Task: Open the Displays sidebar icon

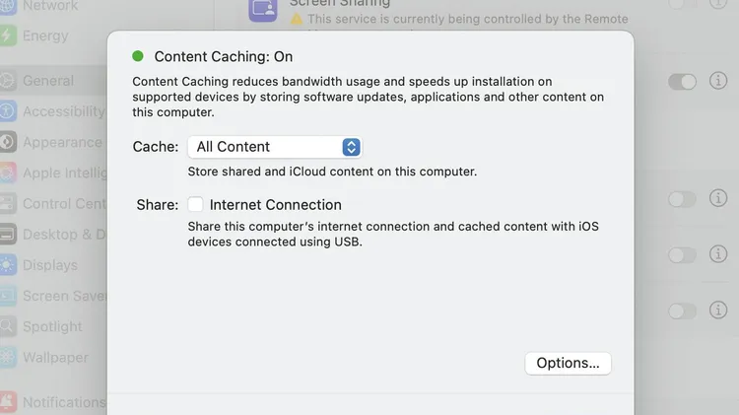Action: 8,265
